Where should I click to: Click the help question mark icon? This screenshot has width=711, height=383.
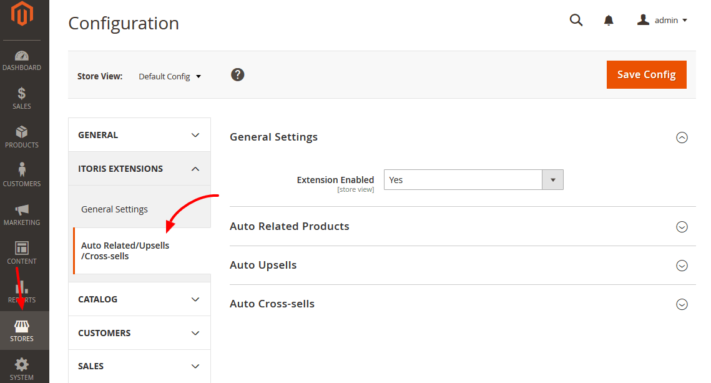[x=237, y=74]
